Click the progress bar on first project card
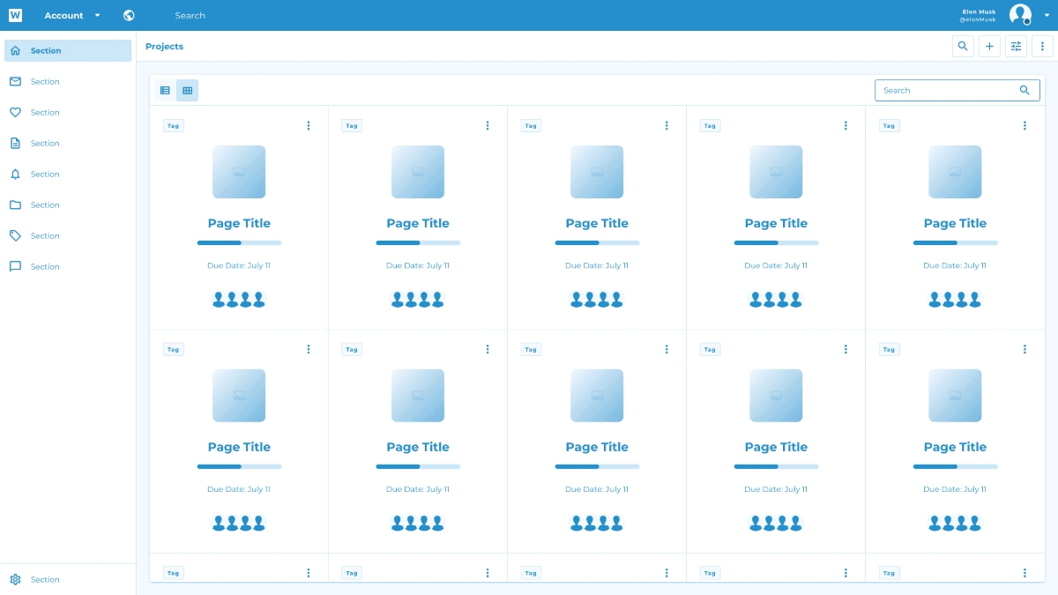1058x595 pixels. (x=239, y=242)
